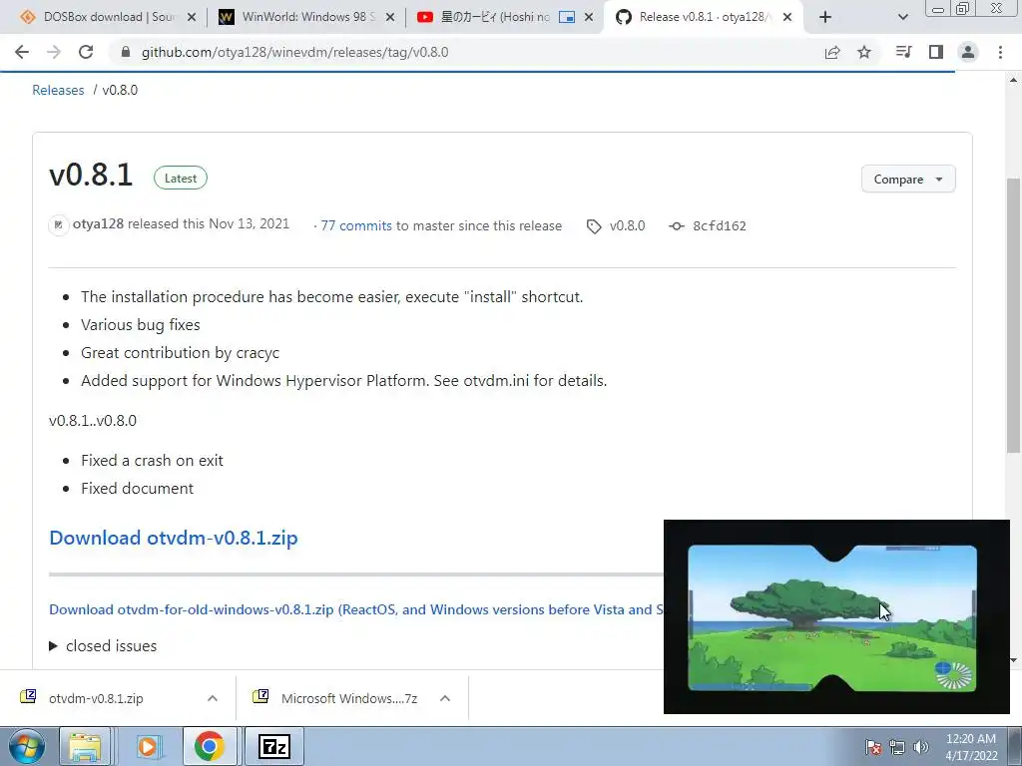1022x766 pixels.
Task: Click the Download otvdm-v0.8.1.zip link
Action: click(x=174, y=538)
